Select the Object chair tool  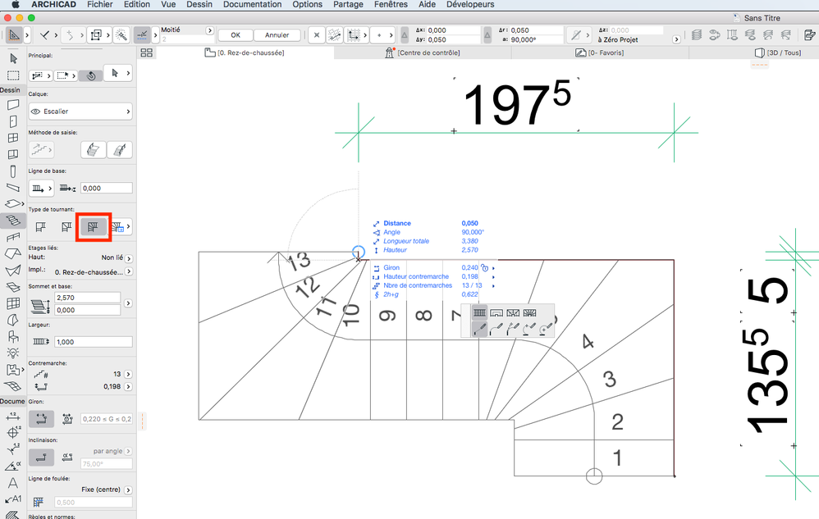point(13,336)
